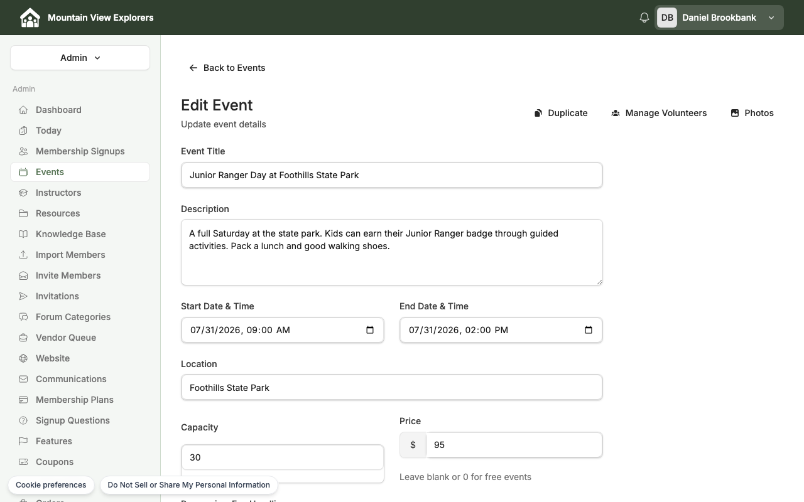Screen dimensions: 804x502
Task: Open Manage Volunteers
Action: click(659, 113)
